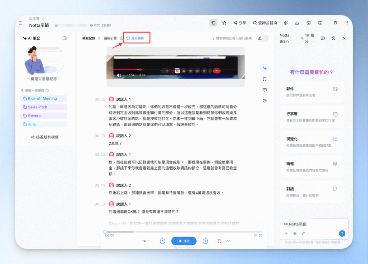Open the translate icon in top bar

click(x=336, y=23)
